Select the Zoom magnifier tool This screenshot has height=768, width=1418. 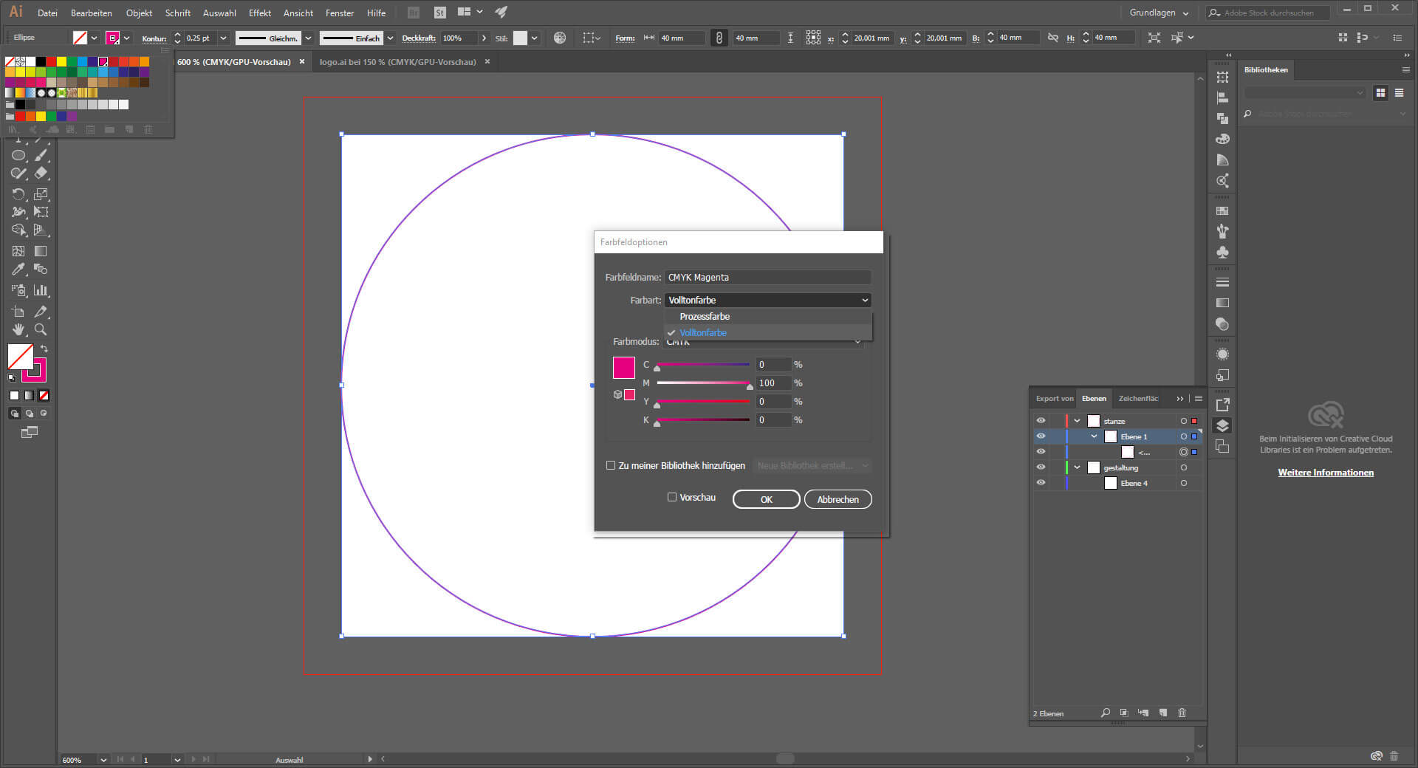point(41,329)
